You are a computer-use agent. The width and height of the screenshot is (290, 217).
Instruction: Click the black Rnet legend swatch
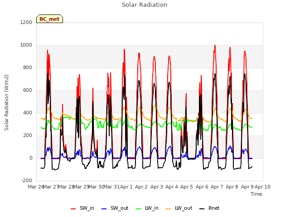tap(202, 209)
